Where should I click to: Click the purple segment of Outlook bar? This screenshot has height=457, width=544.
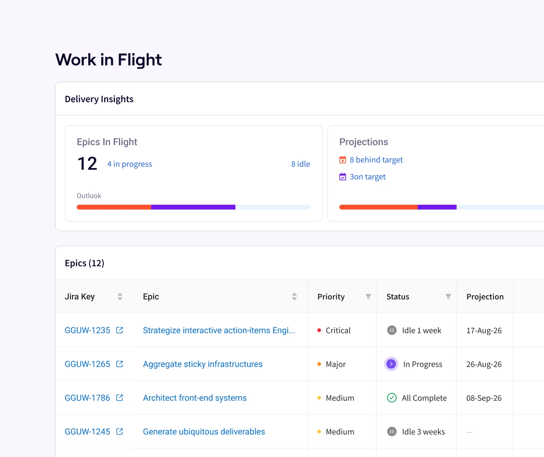click(193, 207)
